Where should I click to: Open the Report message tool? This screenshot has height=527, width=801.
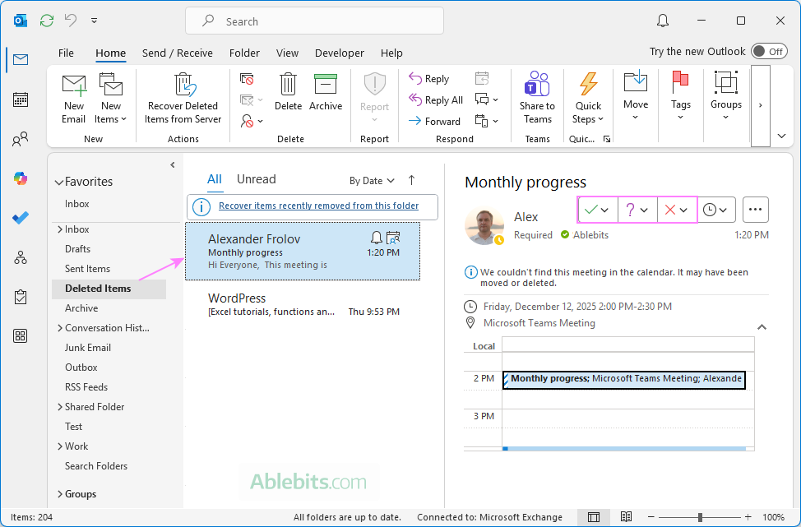tap(374, 90)
